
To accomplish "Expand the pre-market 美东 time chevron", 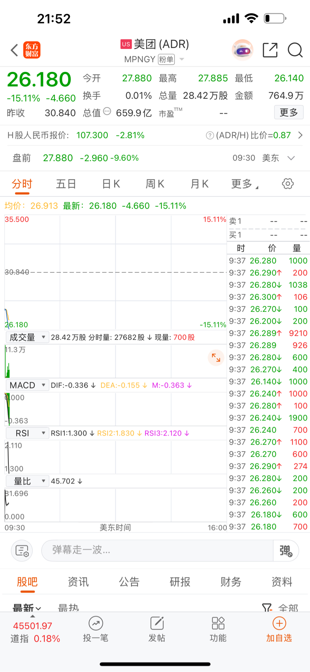I will click(291, 158).
